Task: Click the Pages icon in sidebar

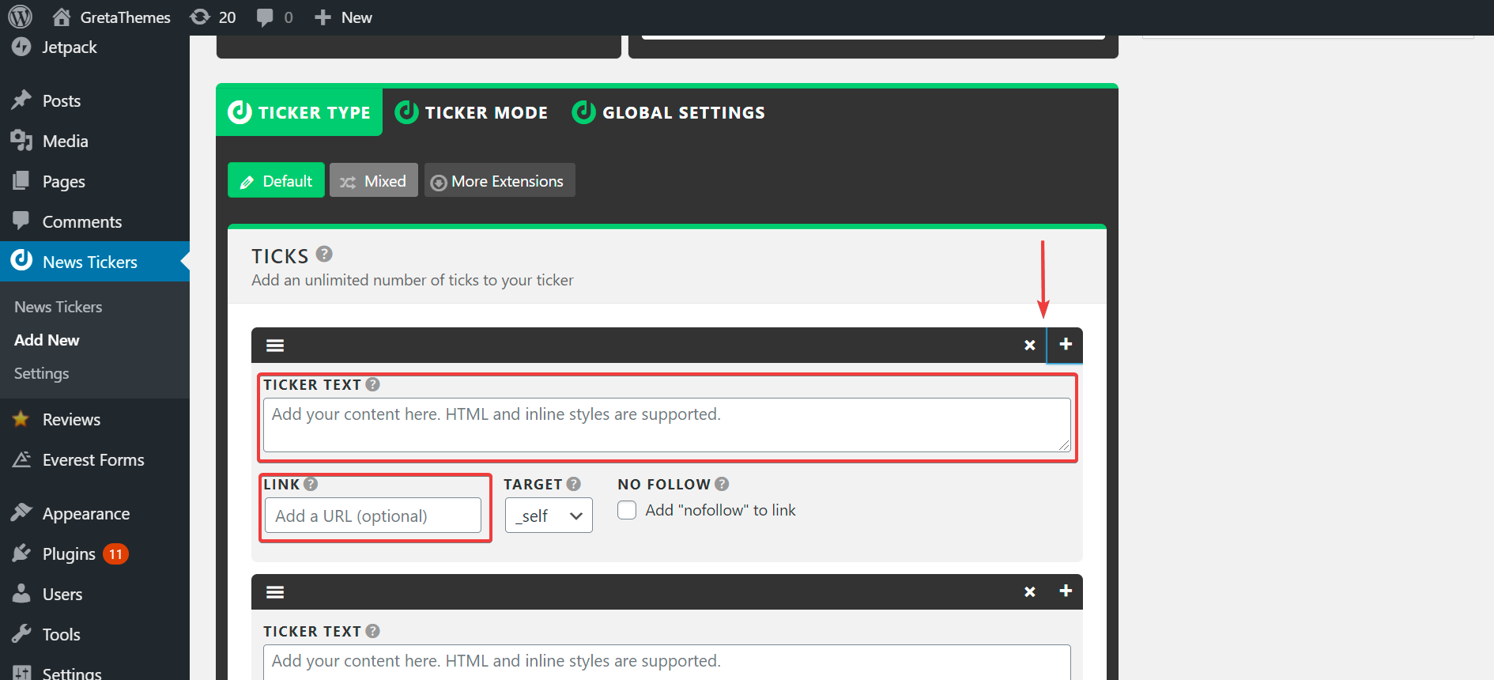Action: click(x=21, y=180)
